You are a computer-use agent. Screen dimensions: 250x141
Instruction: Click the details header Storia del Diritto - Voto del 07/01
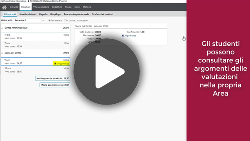point(92,26)
